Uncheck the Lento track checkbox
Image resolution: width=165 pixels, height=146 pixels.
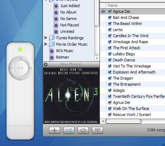(x=110, y=30)
